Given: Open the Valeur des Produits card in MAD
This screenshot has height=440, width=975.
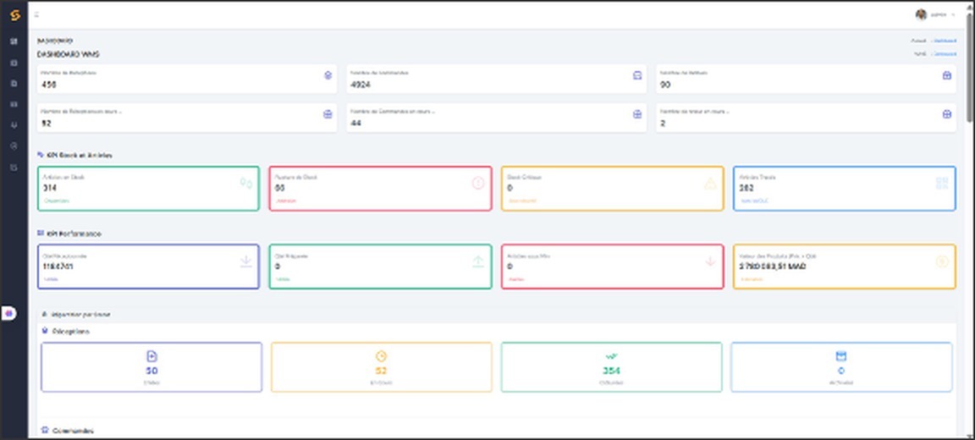Looking at the screenshot, I should [x=845, y=267].
